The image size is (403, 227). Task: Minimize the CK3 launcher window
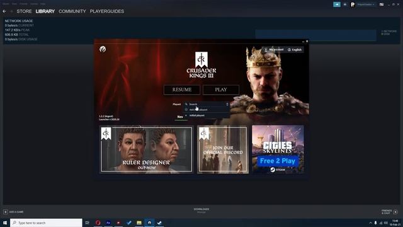coord(304,42)
